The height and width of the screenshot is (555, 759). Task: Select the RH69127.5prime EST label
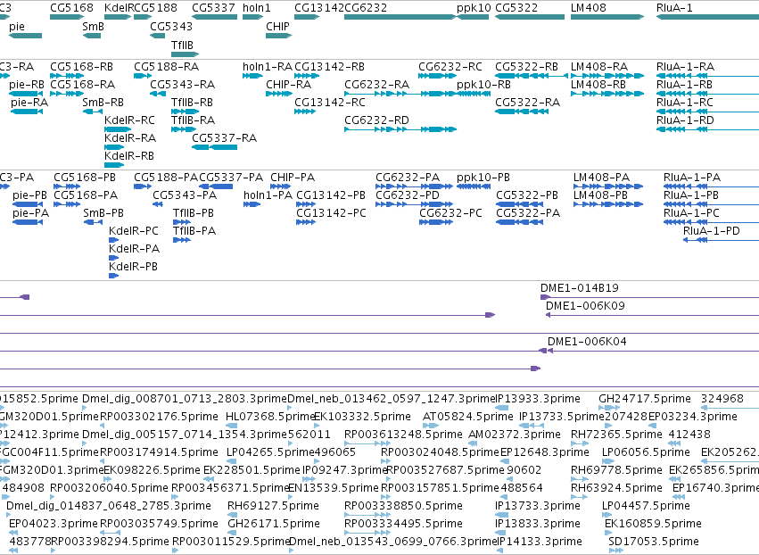pyautogui.click(x=273, y=506)
